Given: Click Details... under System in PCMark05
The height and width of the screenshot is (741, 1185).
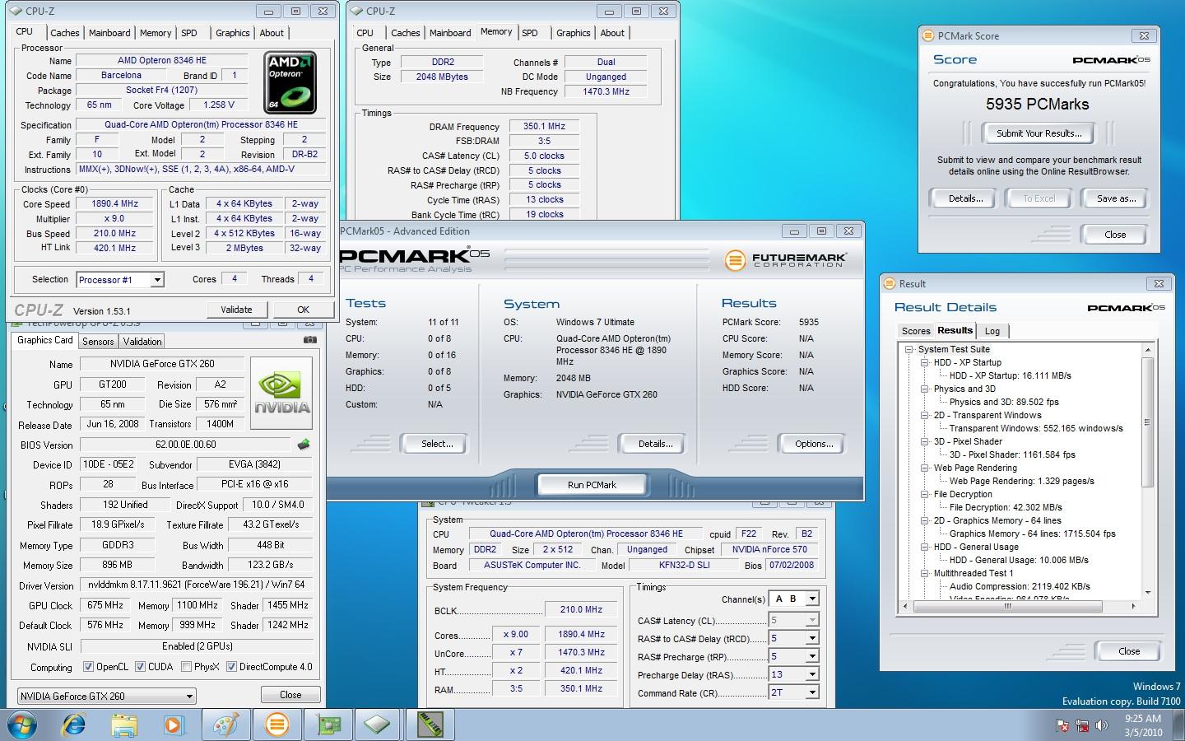Looking at the screenshot, I should tap(655, 444).
